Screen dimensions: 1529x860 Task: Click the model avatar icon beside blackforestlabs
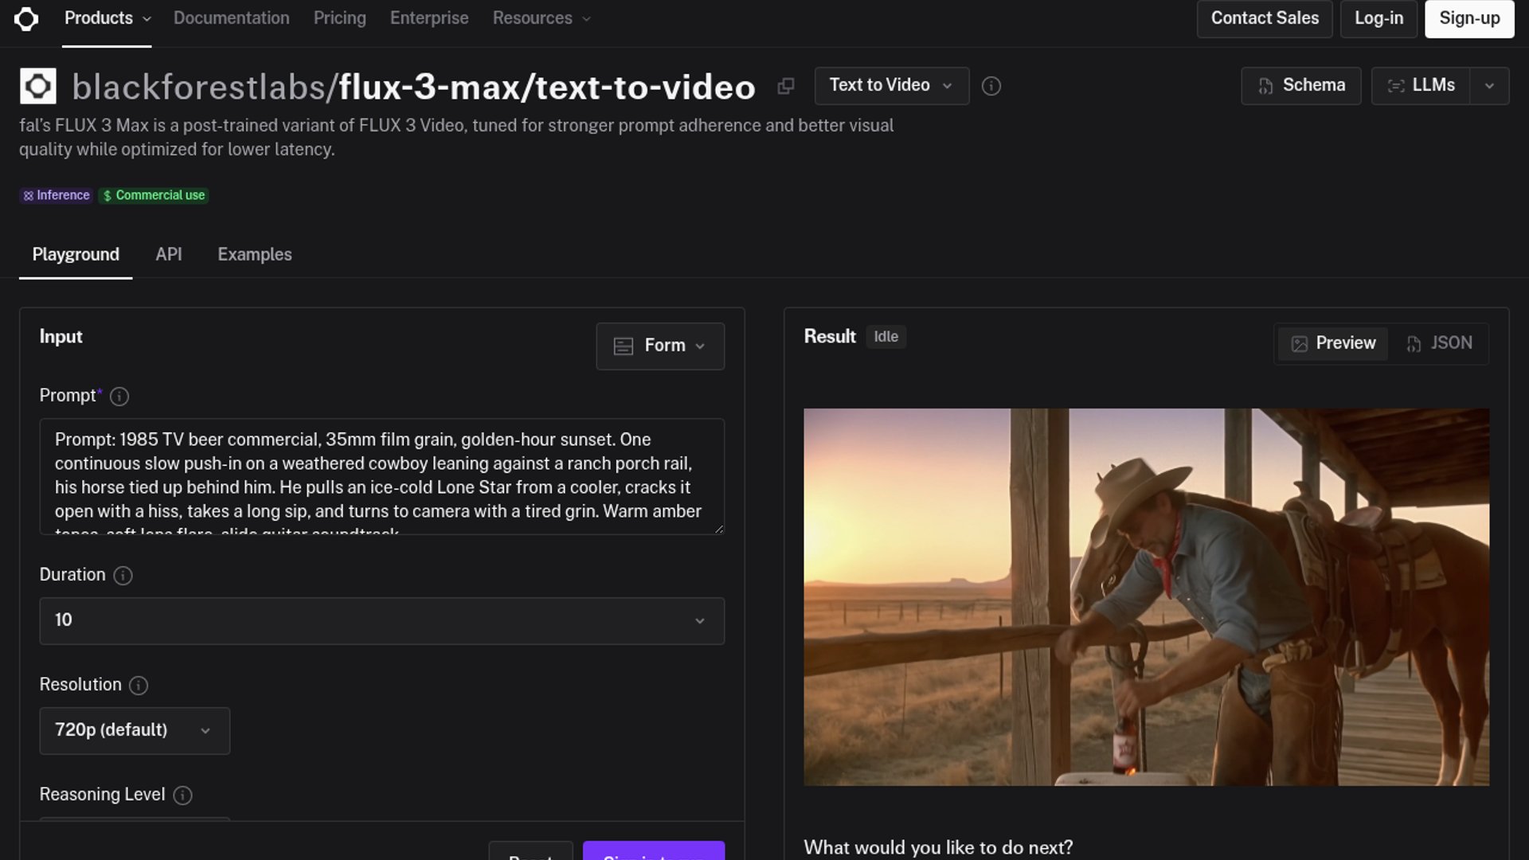[38, 86]
